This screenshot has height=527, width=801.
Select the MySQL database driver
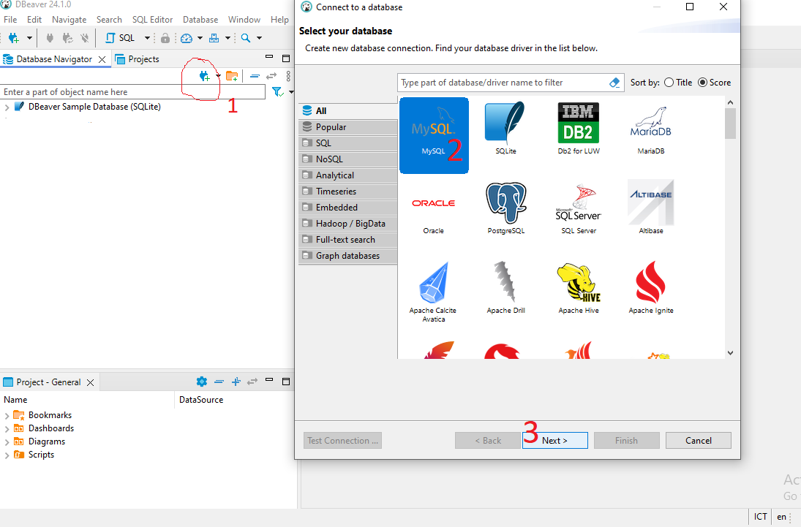(x=434, y=135)
